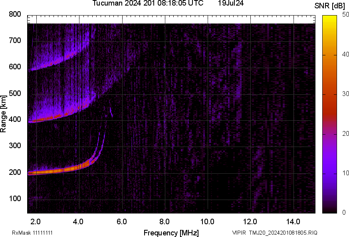349x237 pixels.
Task: Click the 800 tick on the range axis
Action: 15,15
